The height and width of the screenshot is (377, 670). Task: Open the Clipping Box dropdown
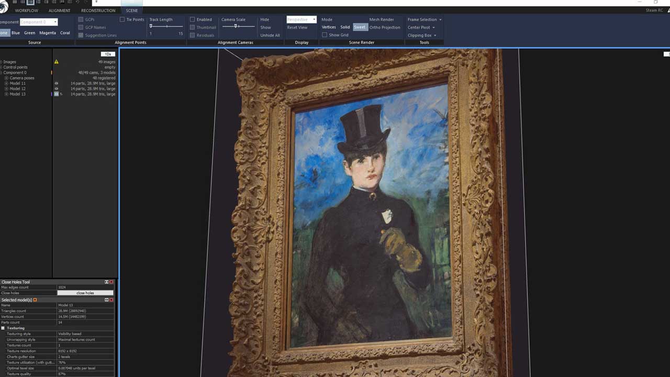point(422,35)
